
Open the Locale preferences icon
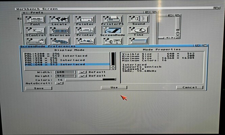[59, 19]
